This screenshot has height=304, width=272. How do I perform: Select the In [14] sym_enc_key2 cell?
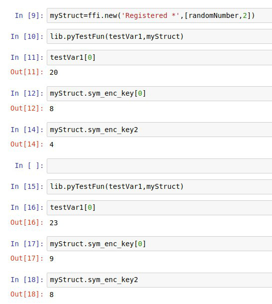(160, 130)
